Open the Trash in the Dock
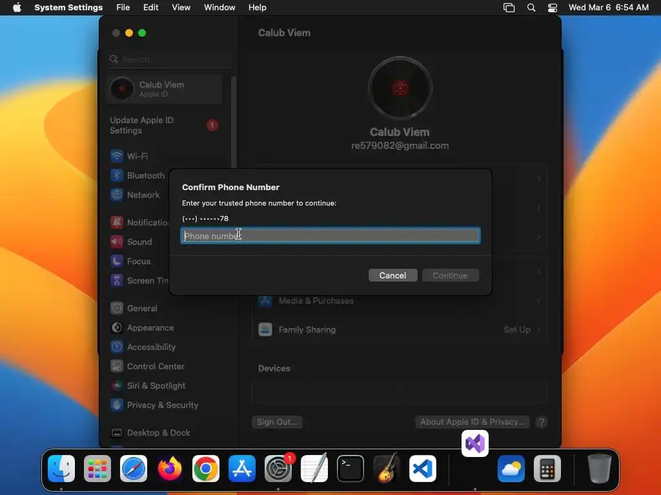The image size is (661, 495). point(600,469)
